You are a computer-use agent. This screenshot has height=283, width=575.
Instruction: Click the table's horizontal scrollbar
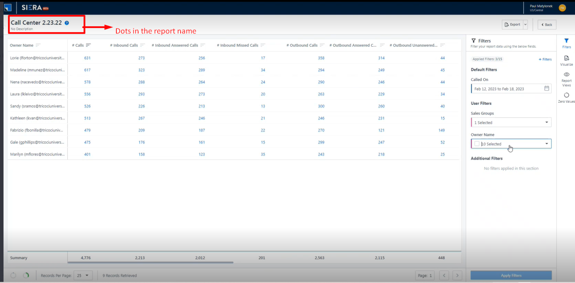150,262
